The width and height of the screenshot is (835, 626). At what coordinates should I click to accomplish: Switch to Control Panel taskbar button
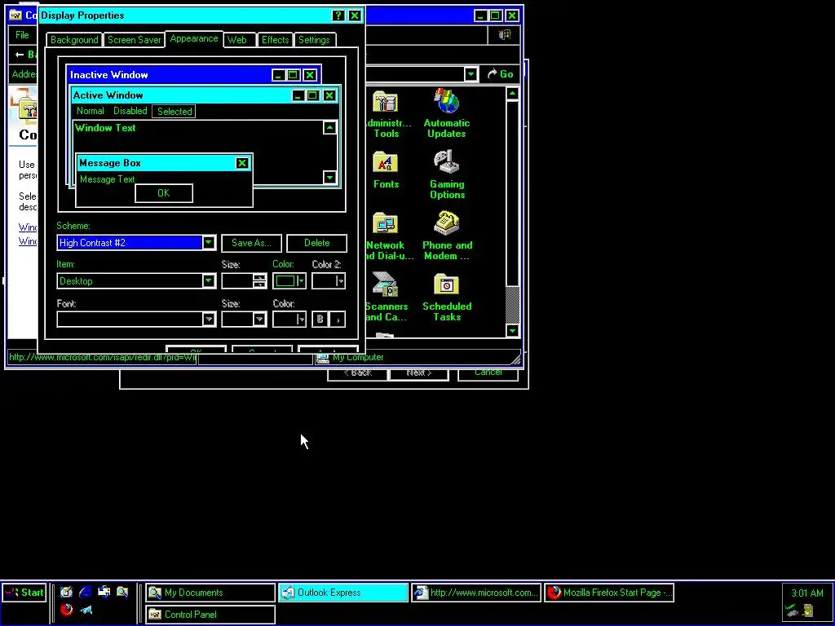click(210, 615)
